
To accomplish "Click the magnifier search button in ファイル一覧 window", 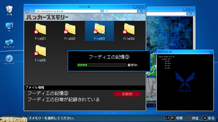I will [141, 11].
